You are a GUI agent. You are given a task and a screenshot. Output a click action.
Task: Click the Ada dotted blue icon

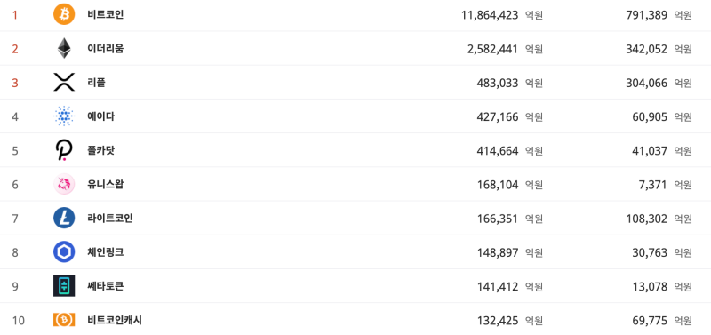point(64,116)
